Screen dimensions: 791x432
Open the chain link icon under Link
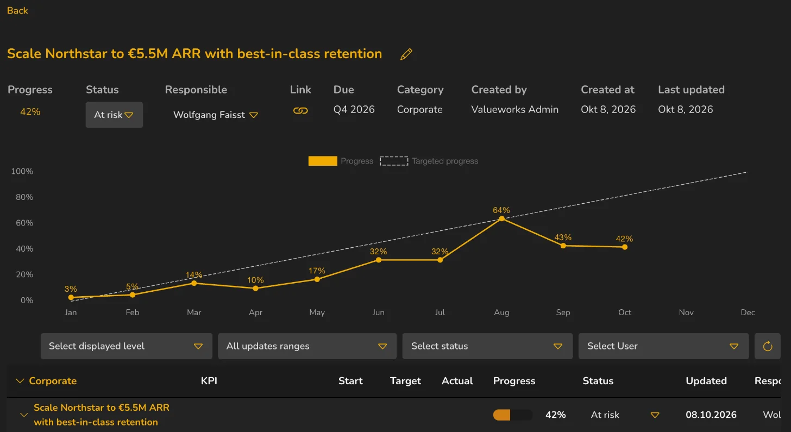click(300, 110)
